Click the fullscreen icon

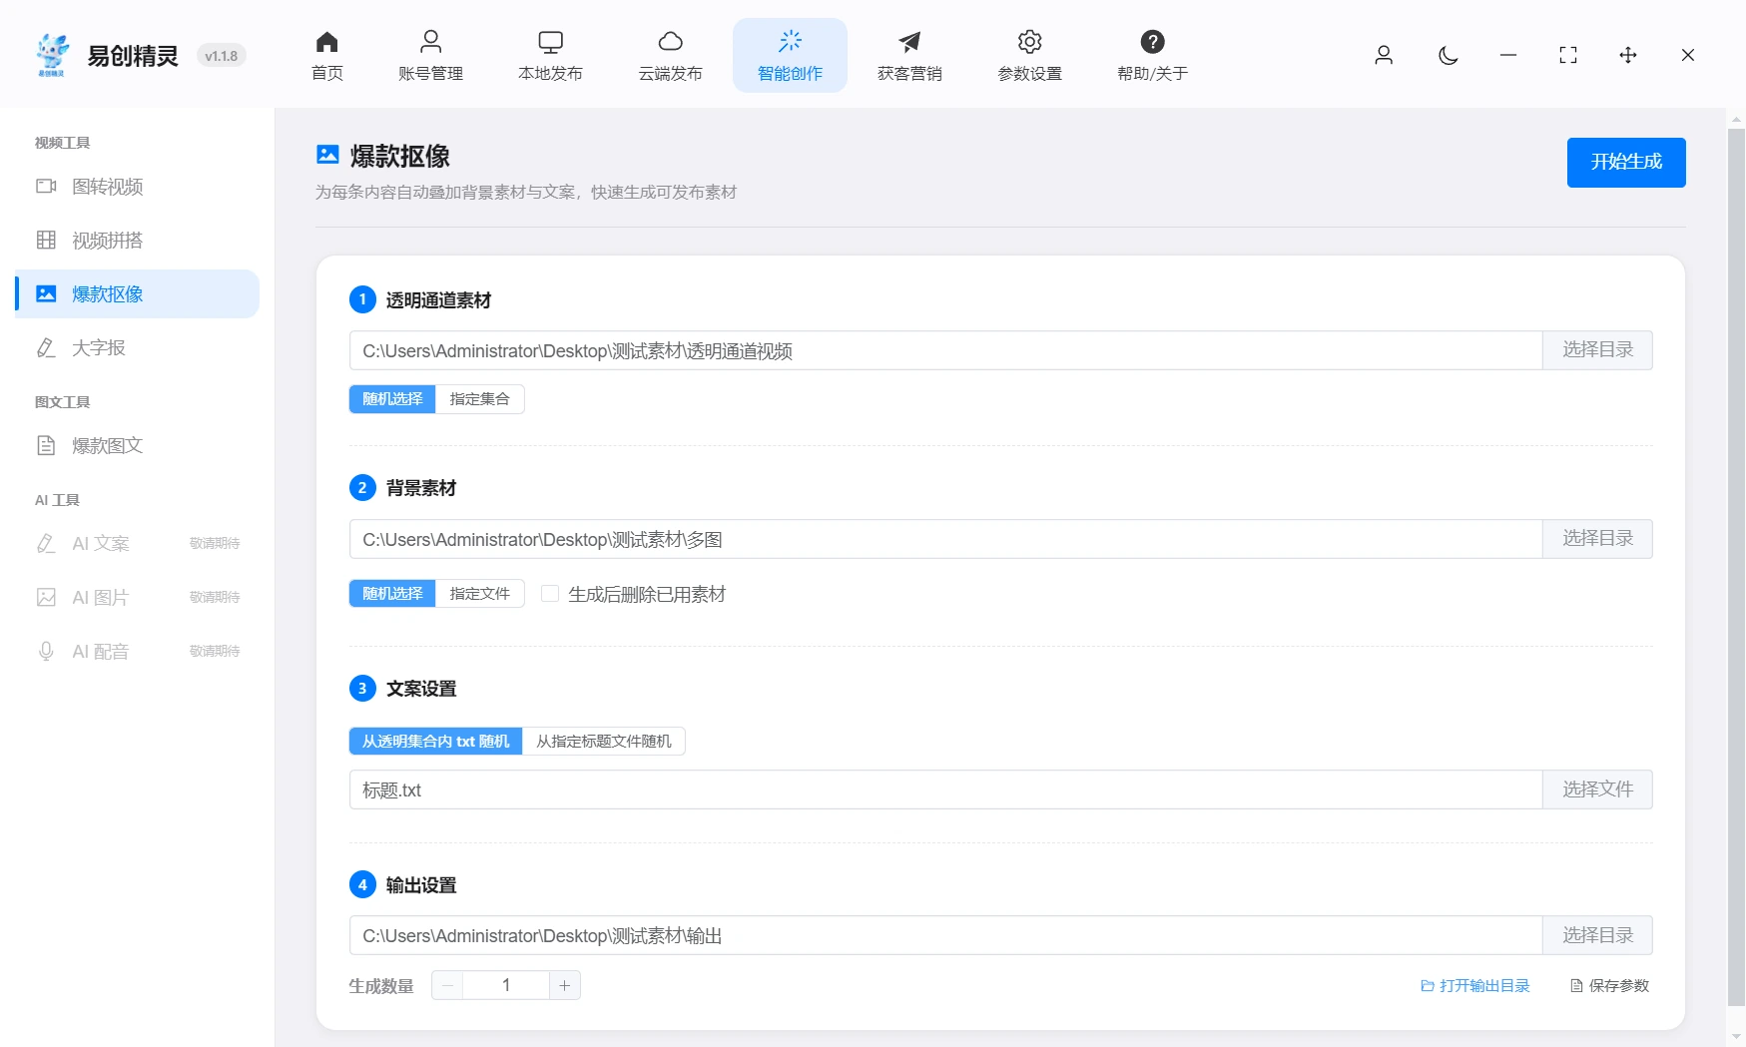point(1568,55)
